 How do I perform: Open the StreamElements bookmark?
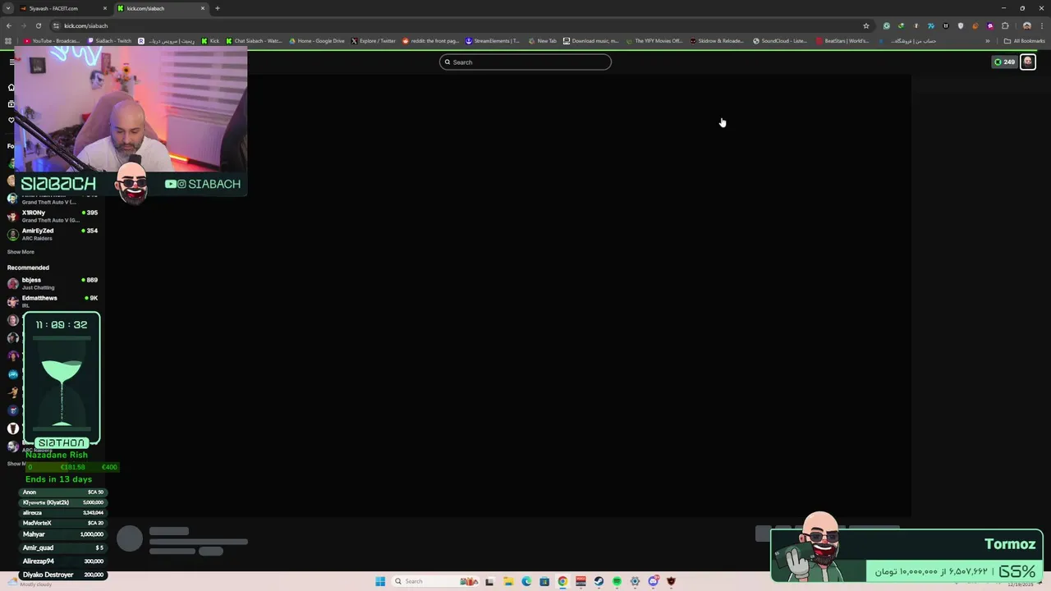click(x=493, y=40)
